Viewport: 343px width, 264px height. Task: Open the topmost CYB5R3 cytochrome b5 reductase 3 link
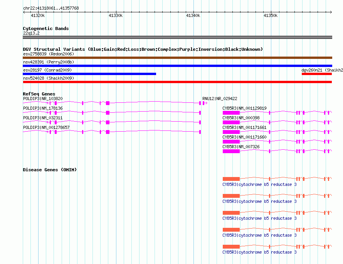pos(259,184)
